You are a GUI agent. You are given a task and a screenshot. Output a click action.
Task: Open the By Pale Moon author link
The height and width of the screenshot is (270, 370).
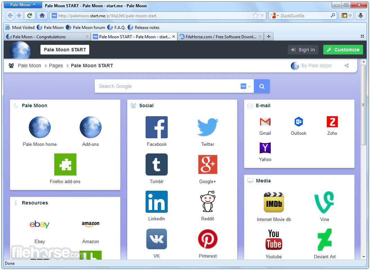pyautogui.click(x=311, y=66)
